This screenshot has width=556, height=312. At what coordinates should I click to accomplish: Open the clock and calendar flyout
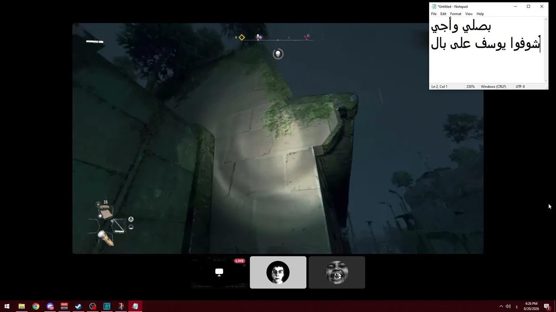point(531,306)
